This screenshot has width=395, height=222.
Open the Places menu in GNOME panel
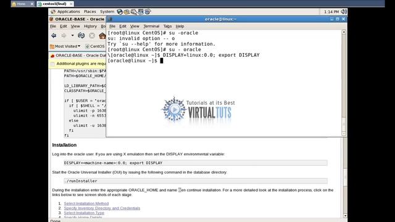click(90, 12)
